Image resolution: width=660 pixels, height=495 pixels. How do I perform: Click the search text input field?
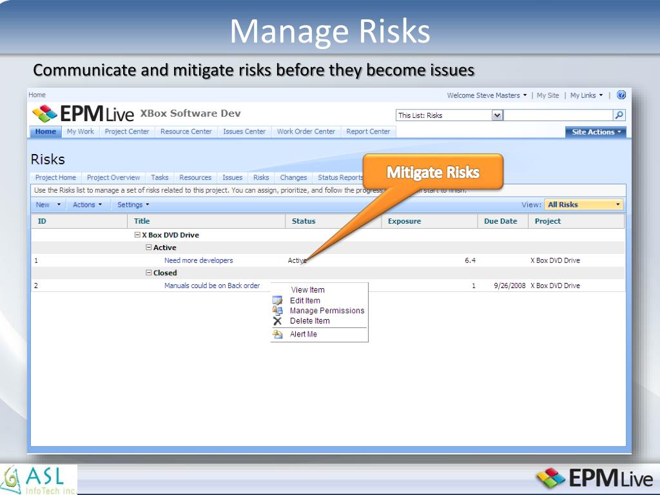pyautogui.click(x=558, y=115)
